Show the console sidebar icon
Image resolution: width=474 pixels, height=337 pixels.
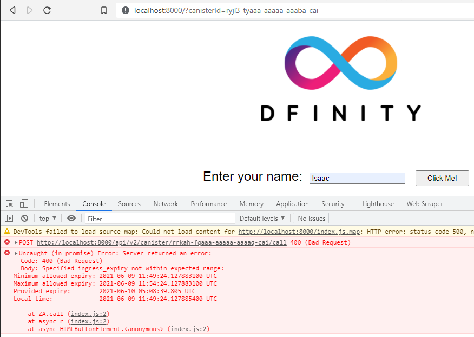9,218
